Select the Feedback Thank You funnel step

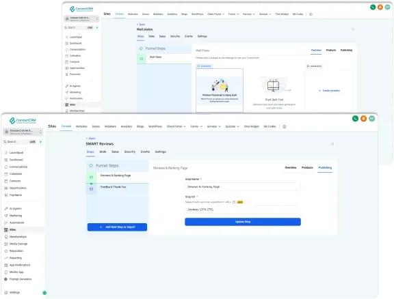pos(118,189)
